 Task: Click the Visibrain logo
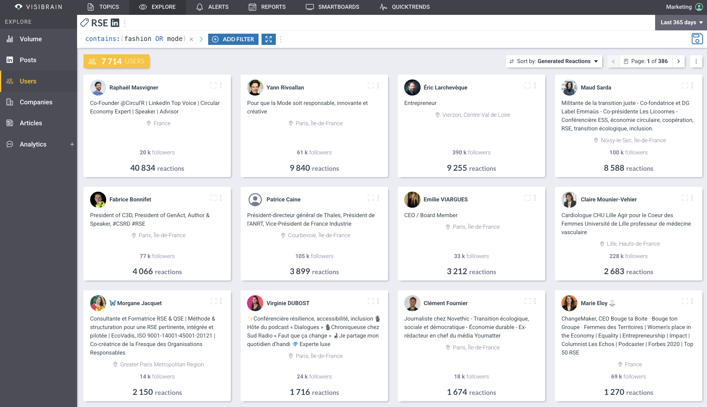tap(38, 7)
